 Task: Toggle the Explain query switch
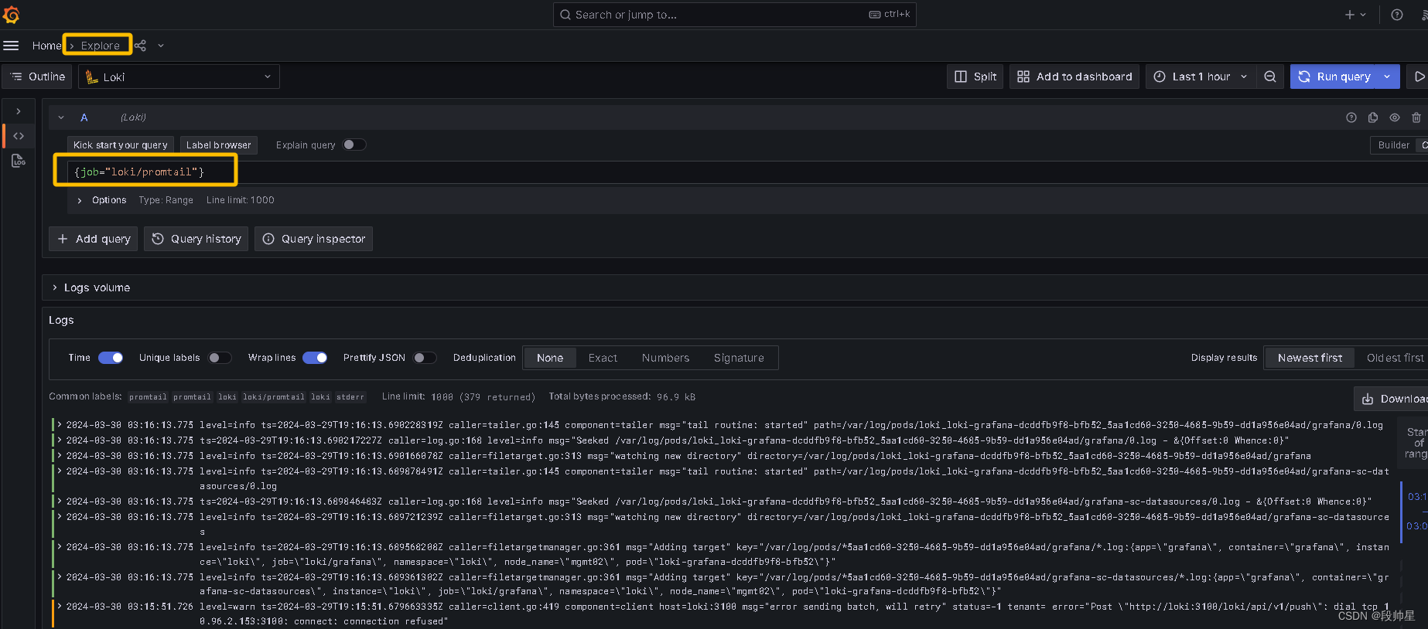tap(354, 144)
